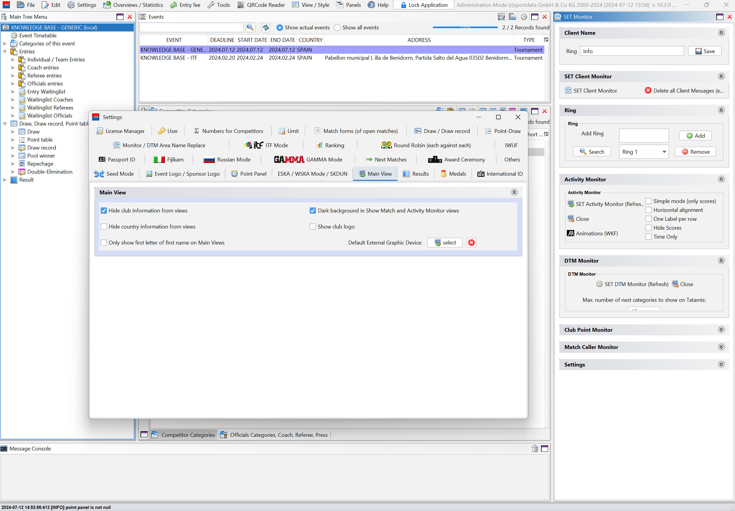Enable Hide Scores checkbox
The image size is (735, 511).
coord(648,228)
